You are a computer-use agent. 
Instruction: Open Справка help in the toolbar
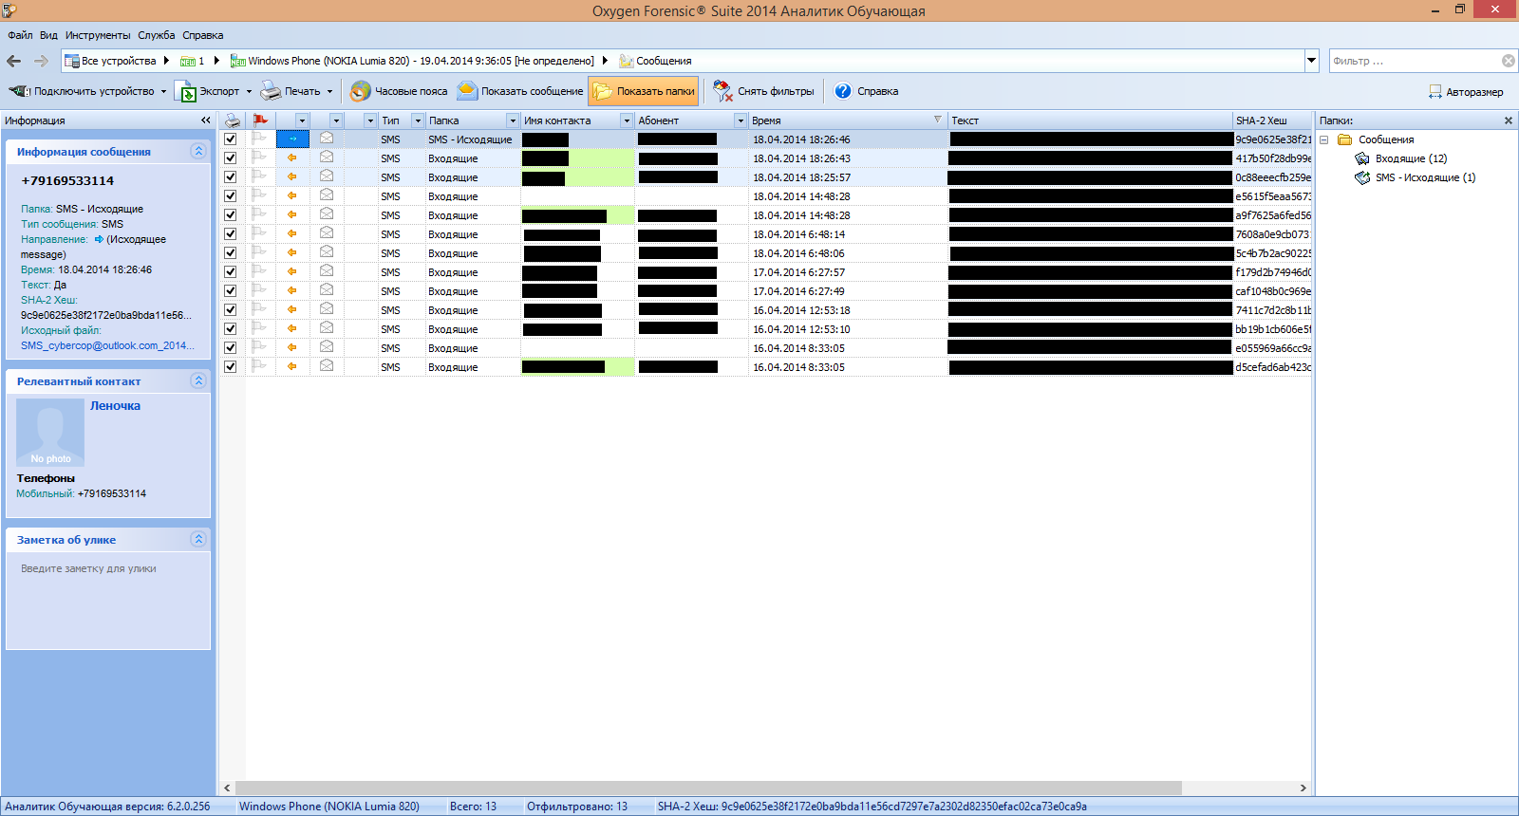coord(866,91)
